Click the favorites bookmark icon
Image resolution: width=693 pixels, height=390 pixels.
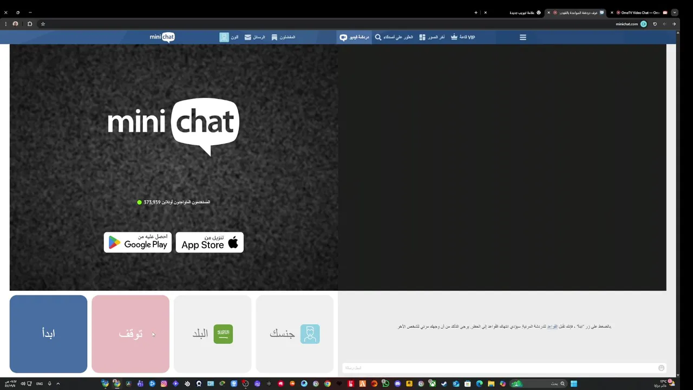point(274,37)
